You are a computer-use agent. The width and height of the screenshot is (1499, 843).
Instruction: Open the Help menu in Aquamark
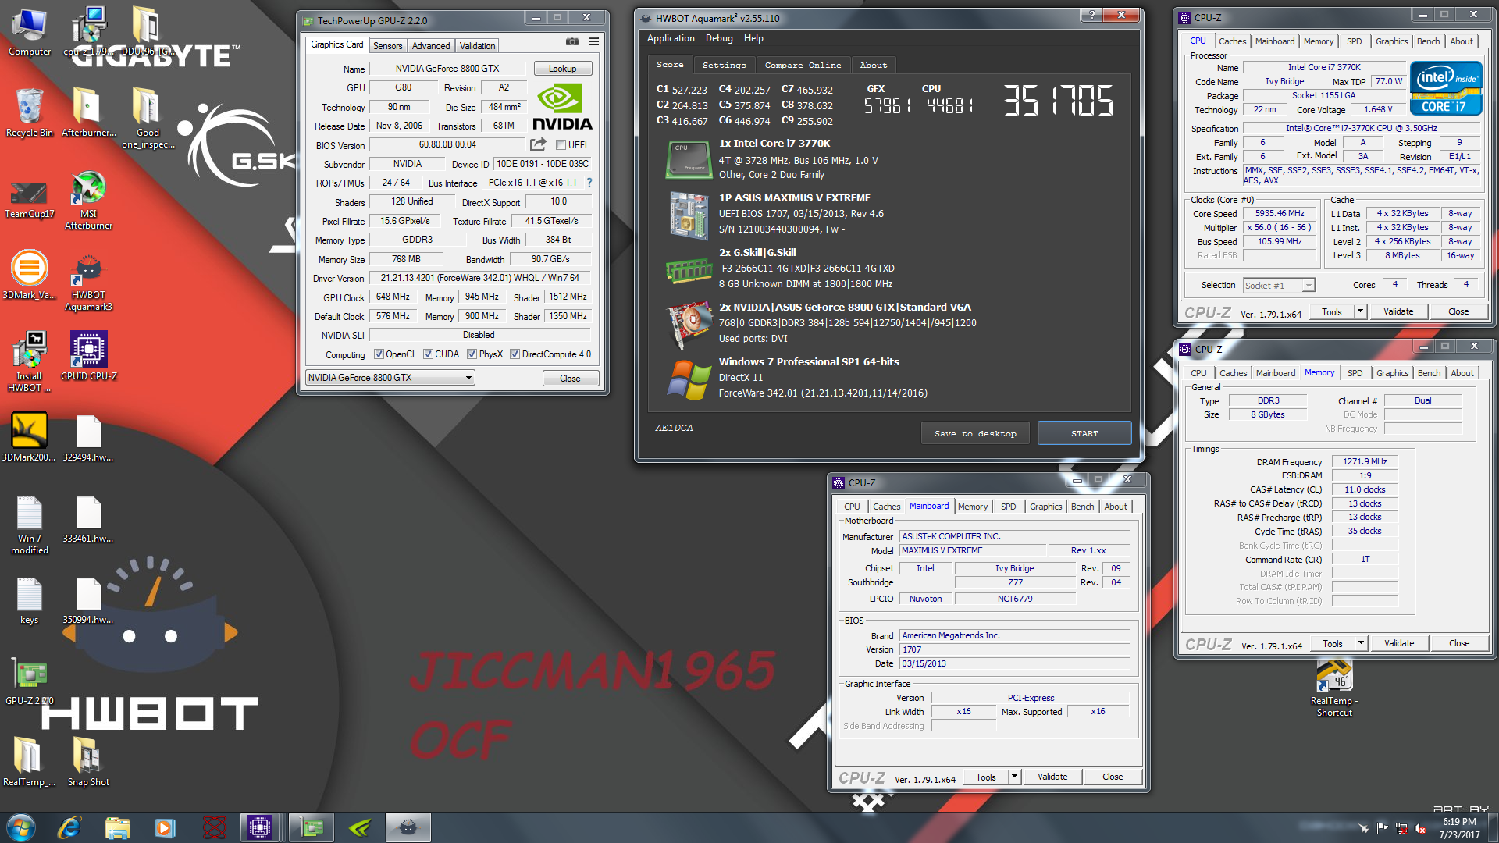[753, 38]
